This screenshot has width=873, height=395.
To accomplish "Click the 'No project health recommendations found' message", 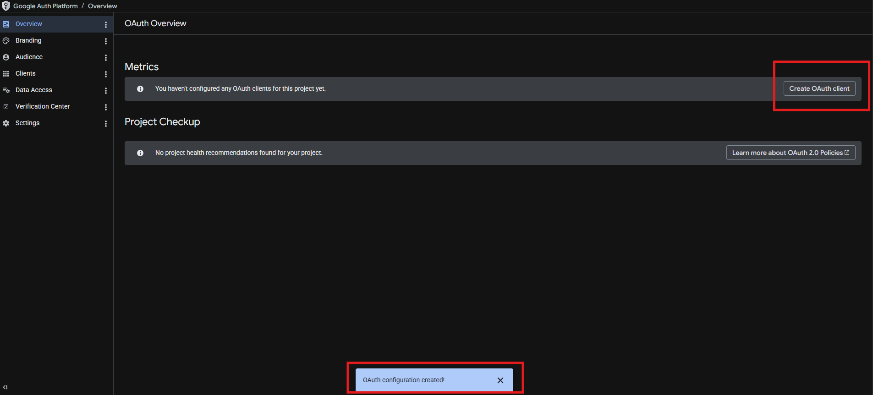I will click(x=239, y=153).
